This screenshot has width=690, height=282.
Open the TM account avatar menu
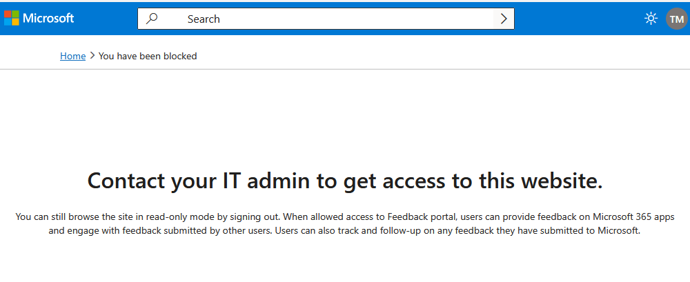tap(676, 19)
